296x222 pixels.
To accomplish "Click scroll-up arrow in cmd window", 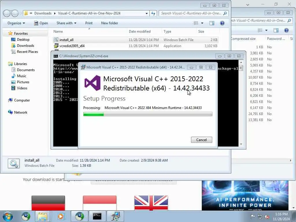I will click(241, 62).
